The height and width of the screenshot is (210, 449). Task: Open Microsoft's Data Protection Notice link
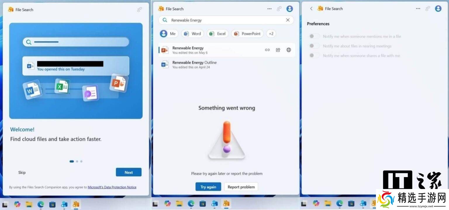coord(112,187)
